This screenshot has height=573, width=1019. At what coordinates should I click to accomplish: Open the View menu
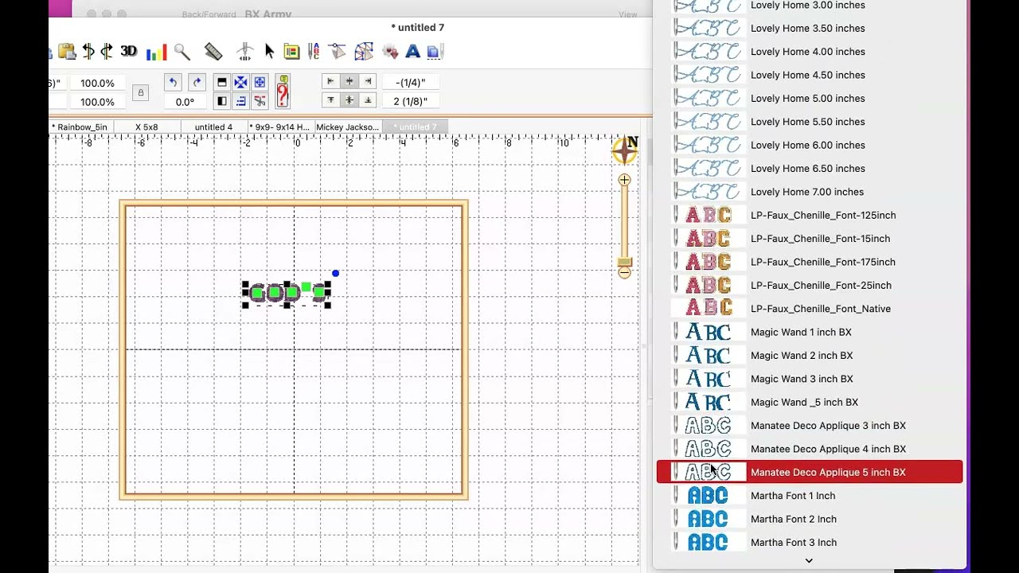628,14
